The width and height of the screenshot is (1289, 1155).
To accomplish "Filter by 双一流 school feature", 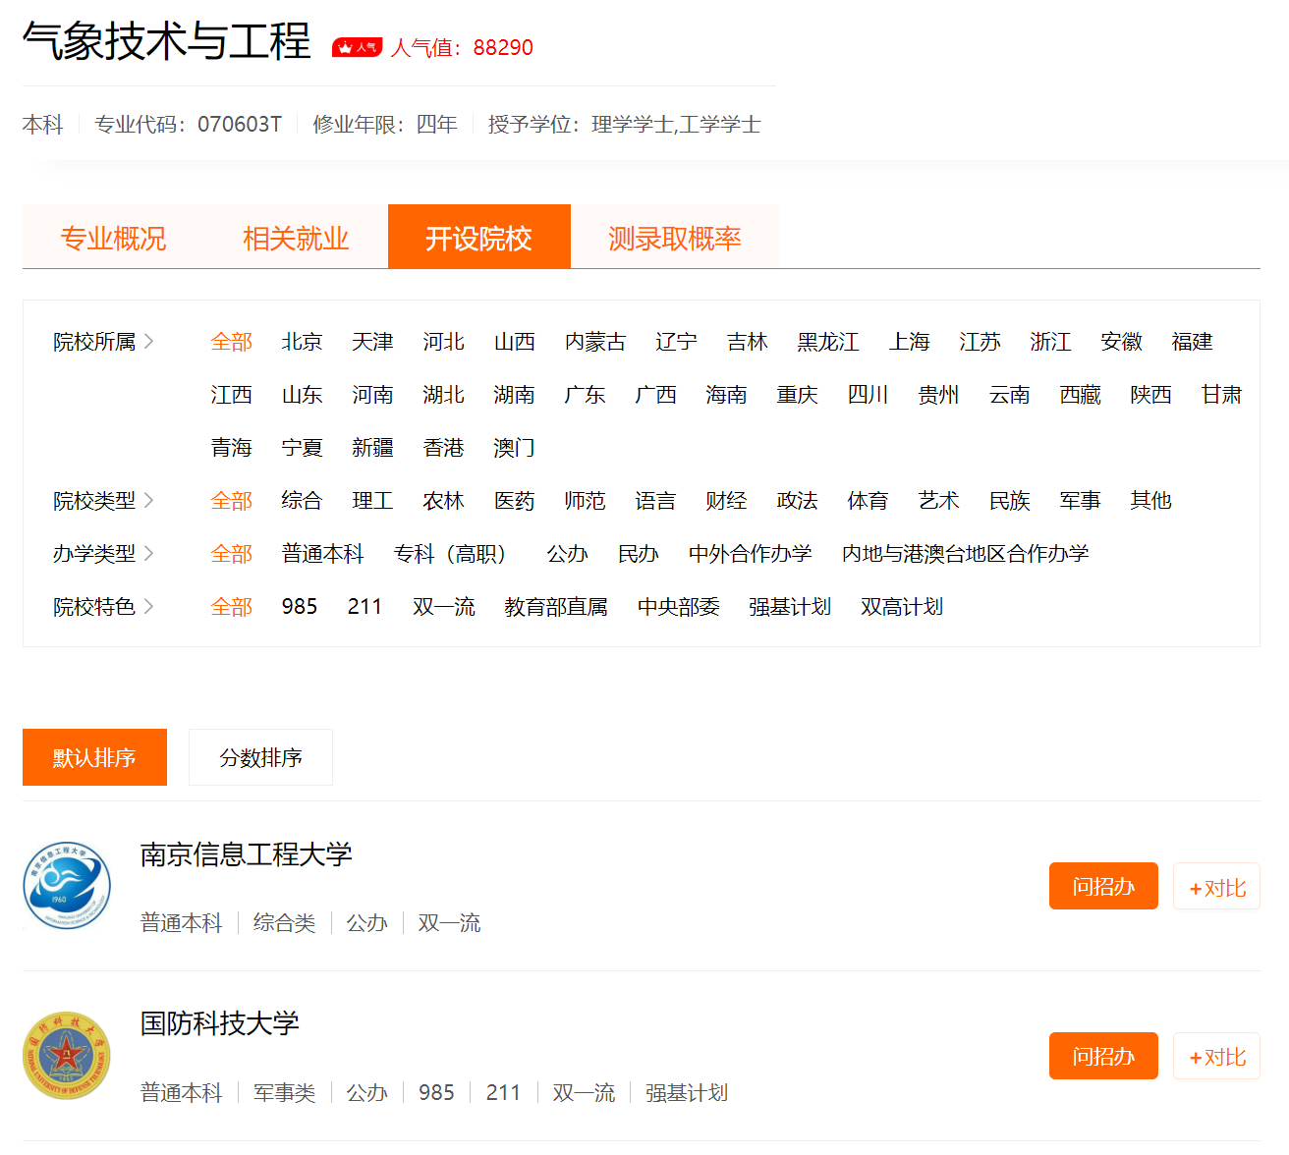I will coord(444,607).
